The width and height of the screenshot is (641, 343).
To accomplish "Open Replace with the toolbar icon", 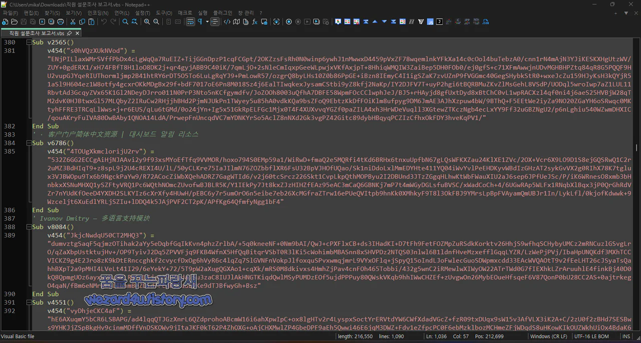I will [135, 22].
